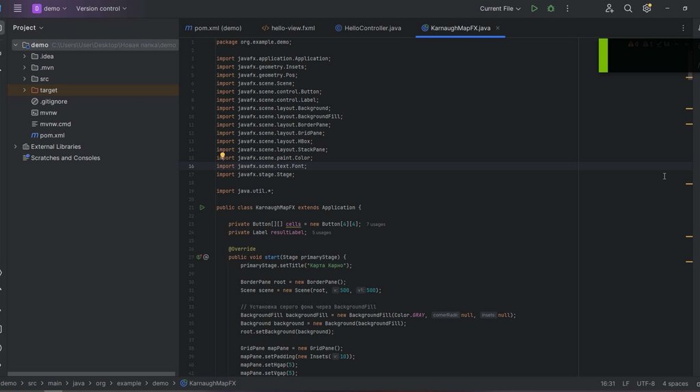Open Search Everywhere magnifier icon
The width and height of the screenshot is (700, 392).
[628, 9]
